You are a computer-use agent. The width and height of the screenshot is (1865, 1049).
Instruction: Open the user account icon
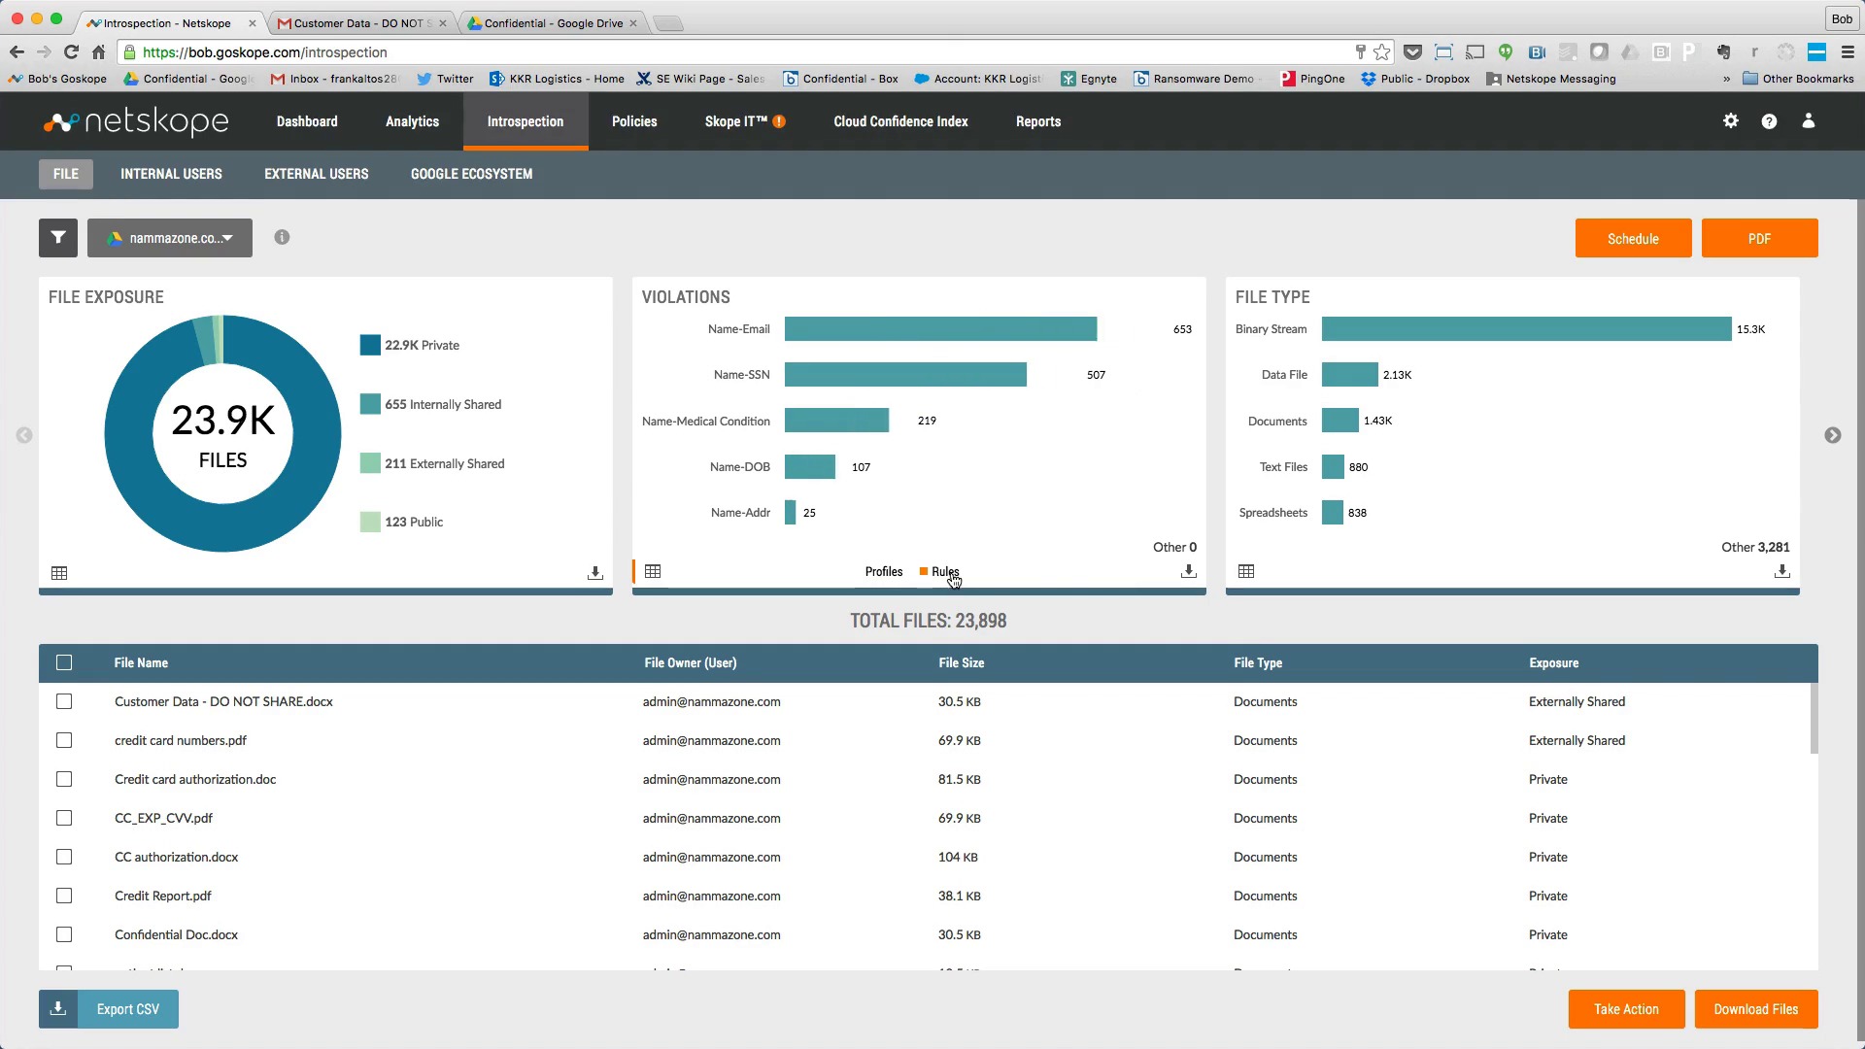1809,120
